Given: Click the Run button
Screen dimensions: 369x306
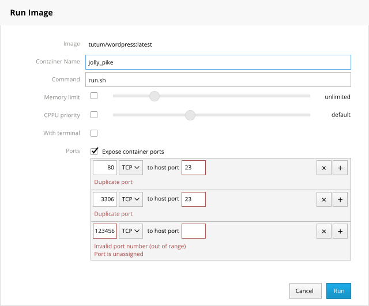Looking at the screenshot, I should (x=338, y=291).
